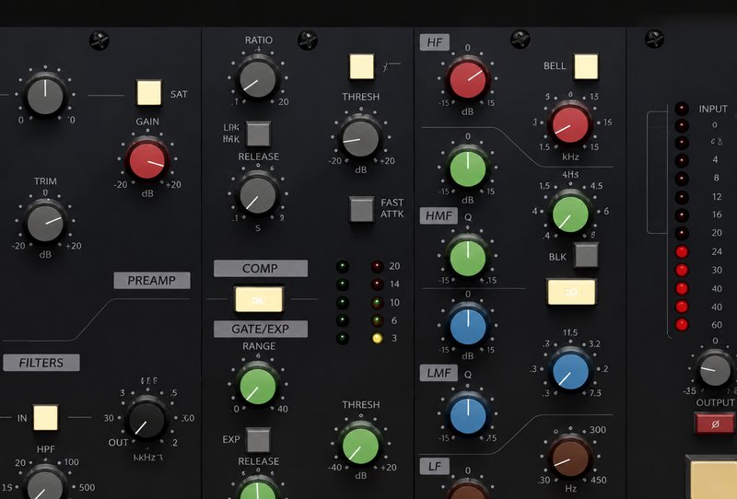The width and height of the screenshot is (737, 499).
Task: Click the black low-pass filter frequency knob
Action: (147, 420)
